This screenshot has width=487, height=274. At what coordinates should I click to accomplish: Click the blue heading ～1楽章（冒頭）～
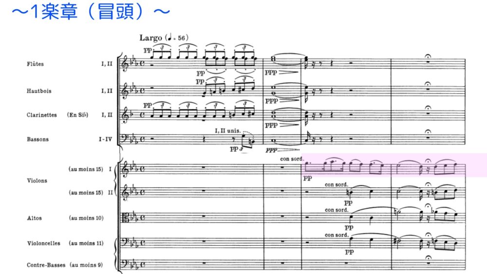pyautogui.click(x=91, y=13)
